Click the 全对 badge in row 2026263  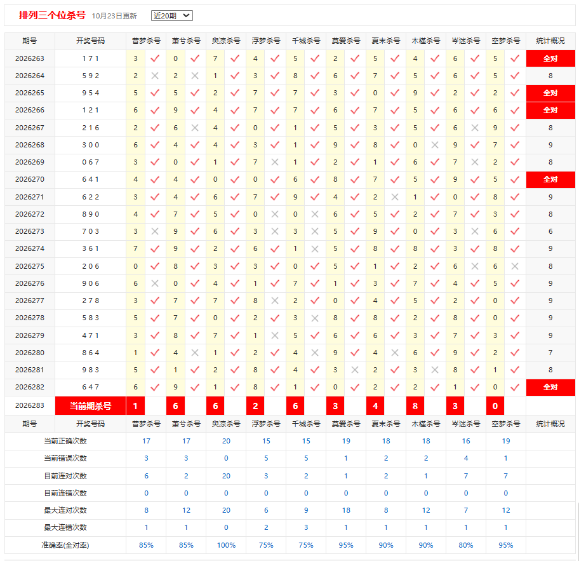pos(550,58)
